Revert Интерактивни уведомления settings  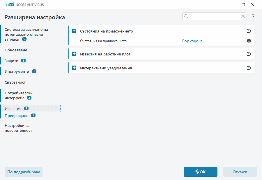(249, 68)
